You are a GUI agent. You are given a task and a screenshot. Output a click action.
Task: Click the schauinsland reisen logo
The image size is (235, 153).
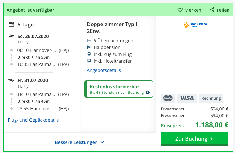195,25
